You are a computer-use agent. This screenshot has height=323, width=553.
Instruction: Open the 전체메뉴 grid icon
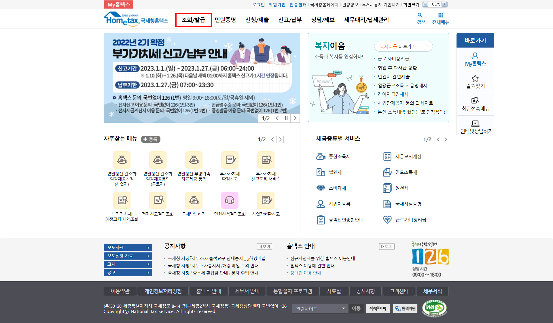[441, 15]
